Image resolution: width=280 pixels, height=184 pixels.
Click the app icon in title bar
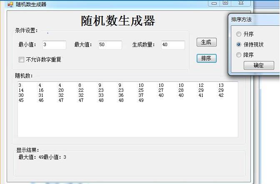coord(10,4)
